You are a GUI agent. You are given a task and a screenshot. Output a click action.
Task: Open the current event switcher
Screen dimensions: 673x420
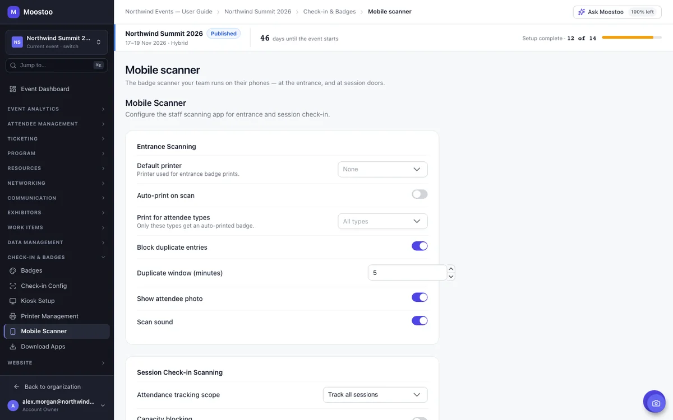tap(57, 42)
